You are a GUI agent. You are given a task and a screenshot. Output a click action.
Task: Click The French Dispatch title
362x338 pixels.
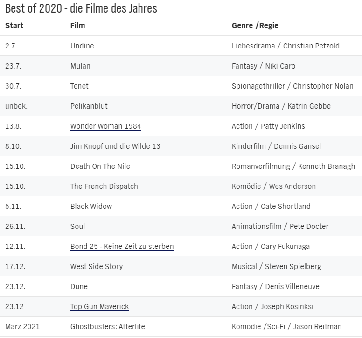[x=104, y=186]
